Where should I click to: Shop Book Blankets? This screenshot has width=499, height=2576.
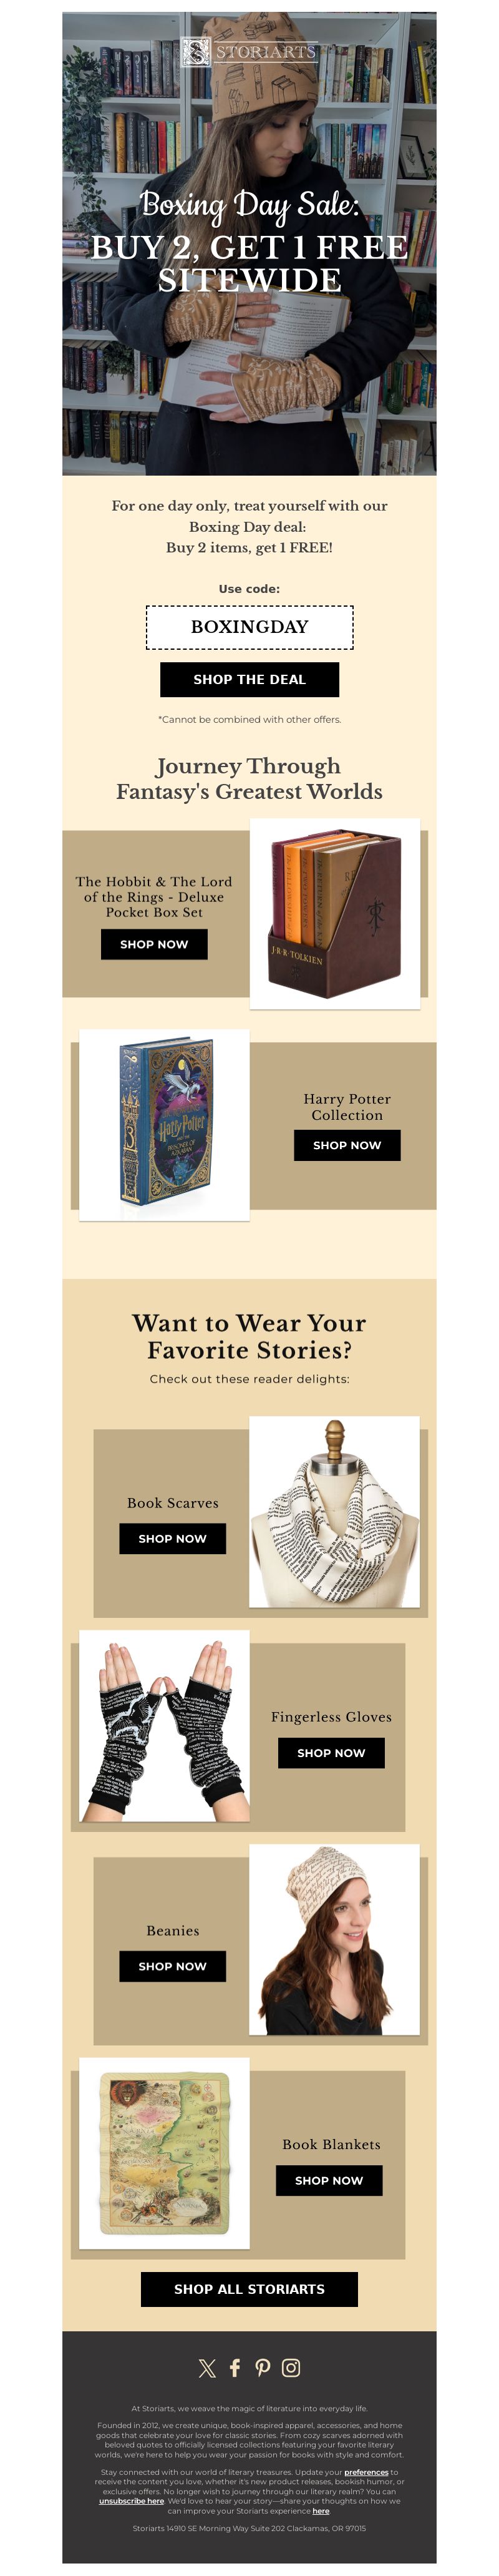pos(329,2180)
